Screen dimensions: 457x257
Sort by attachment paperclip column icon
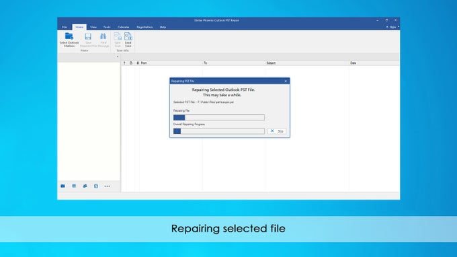tap(138, 63)
